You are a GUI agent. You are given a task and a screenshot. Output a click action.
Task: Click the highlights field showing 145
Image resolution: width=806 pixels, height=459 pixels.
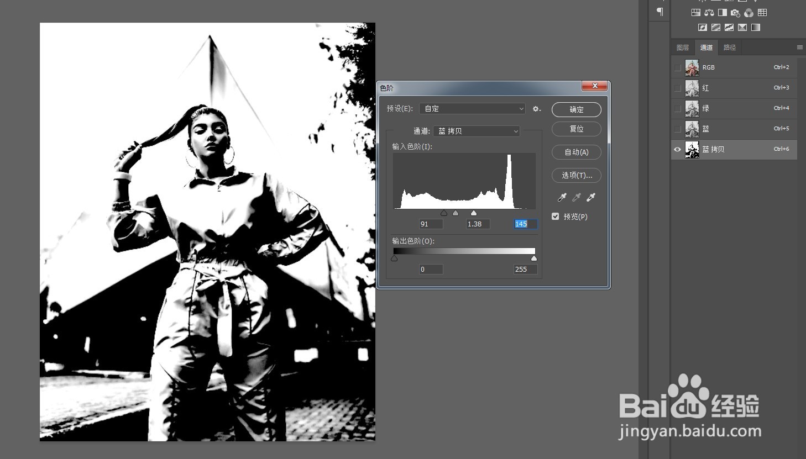525,224
